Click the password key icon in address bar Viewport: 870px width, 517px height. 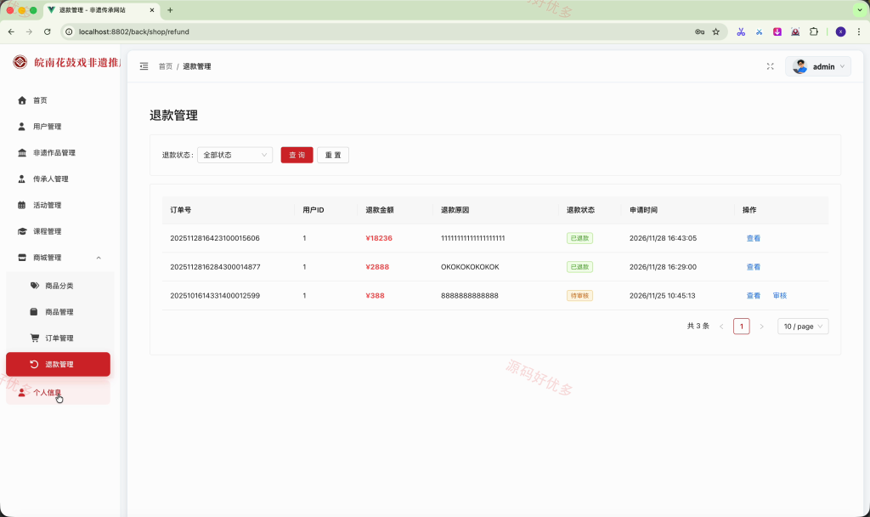(x=700, y=31)
